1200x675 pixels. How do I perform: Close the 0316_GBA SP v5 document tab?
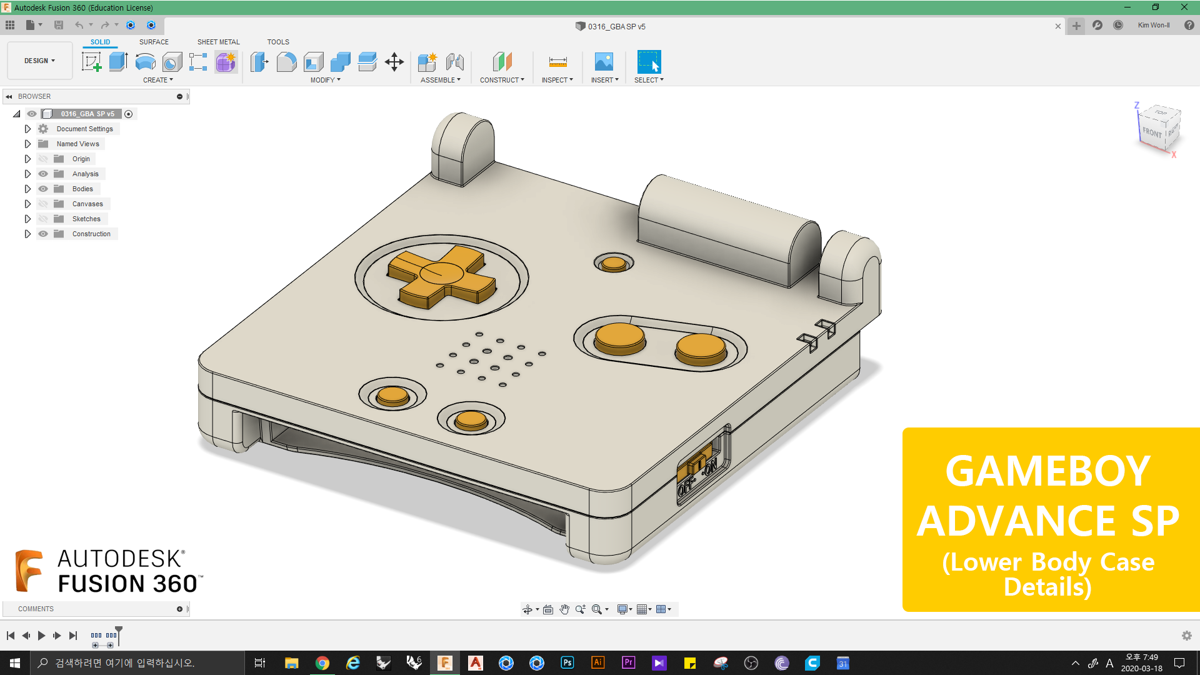coord(1058,26)
